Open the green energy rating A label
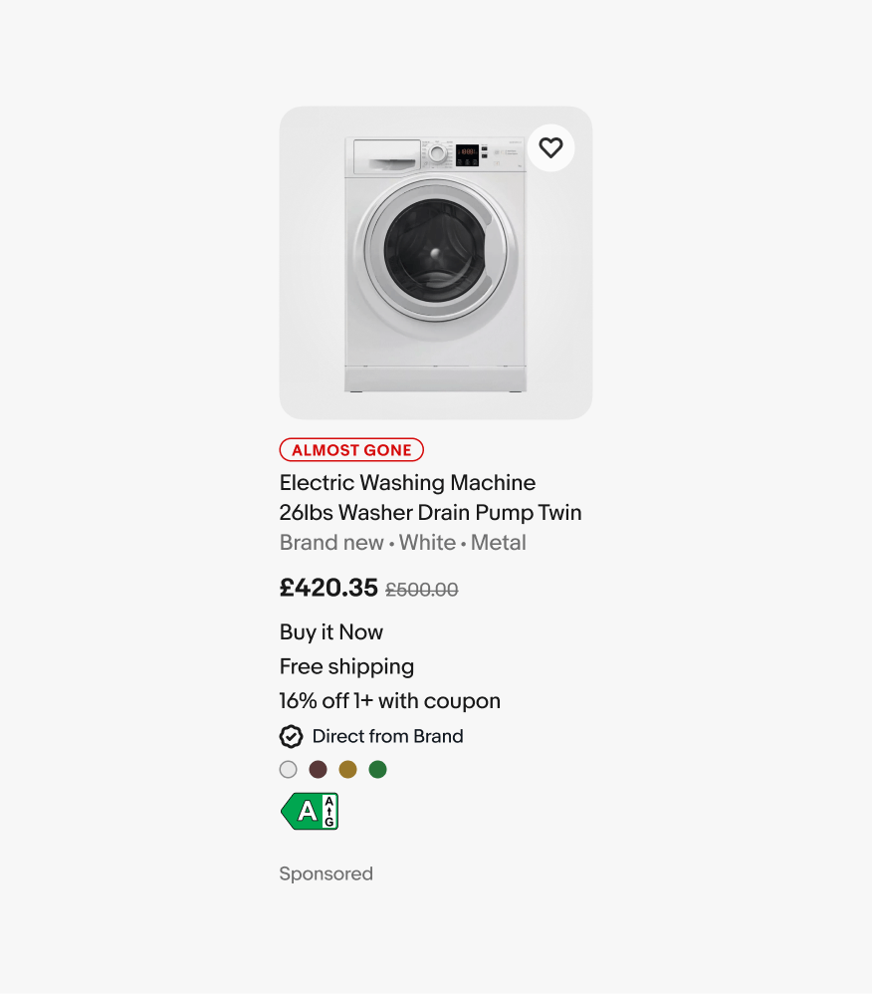Viewport: 872px width, 994px height. 310,811
